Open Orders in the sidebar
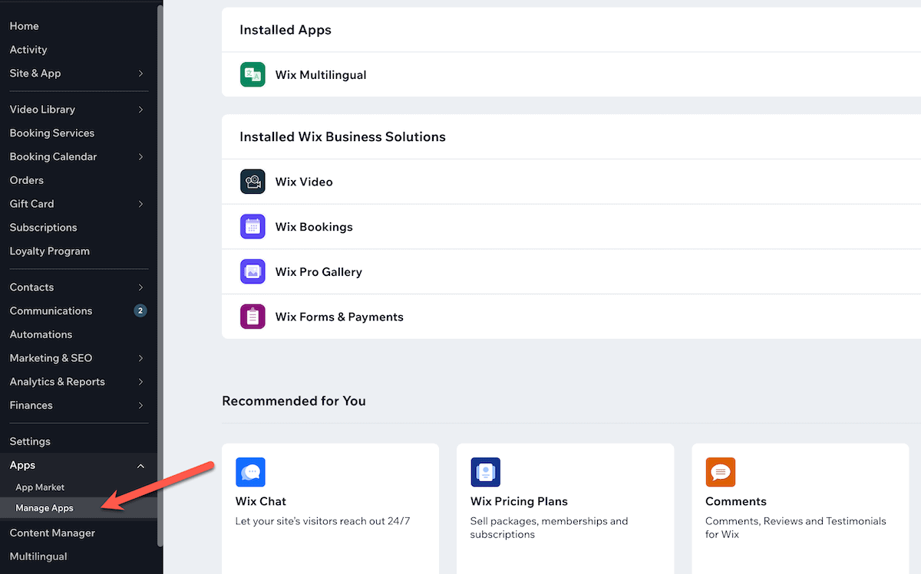This screenshot has width=921, height=574. click(26, 180)
